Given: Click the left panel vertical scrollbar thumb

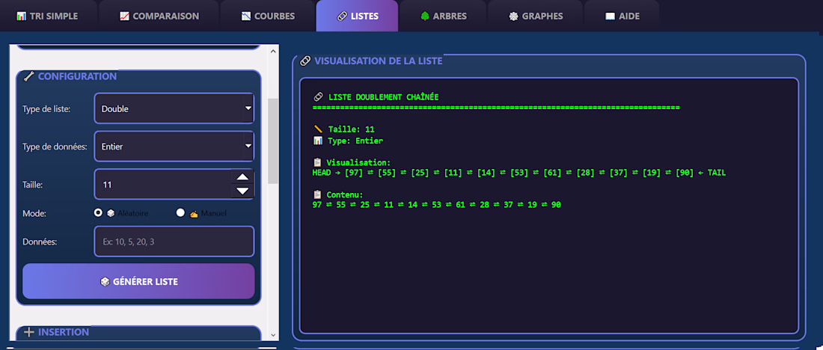Looking at the screenshot, I should pyautogui.click(x=273, y=141).
